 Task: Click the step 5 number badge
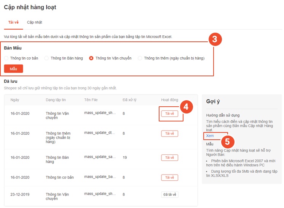point(227,142)
